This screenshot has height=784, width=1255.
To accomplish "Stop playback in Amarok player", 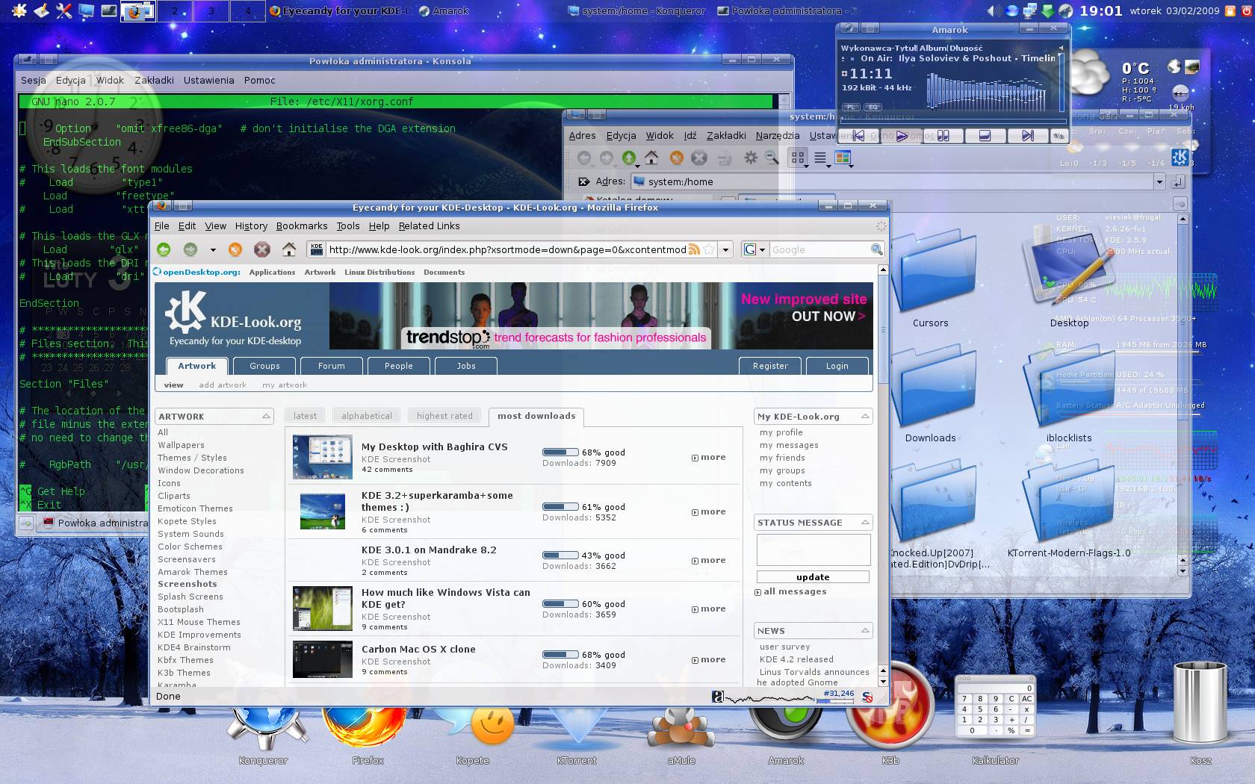I will [985, 136].
